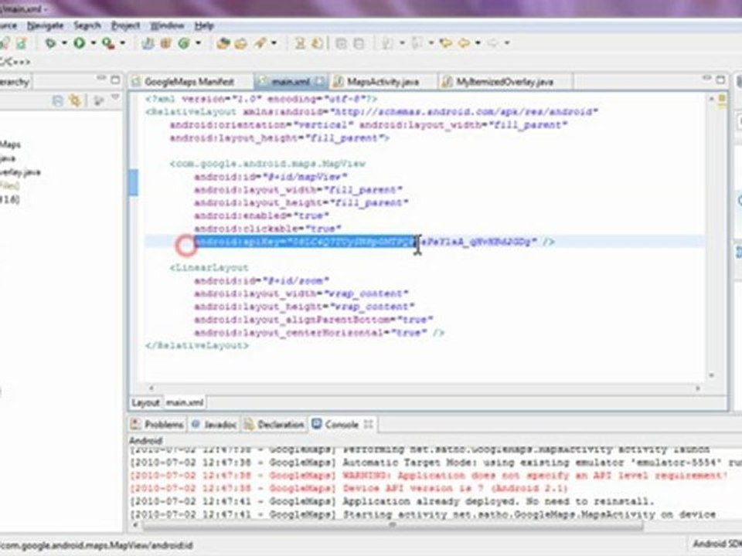Open the Run launch dropdown arrow
742x556 pixels.
pos(94,43)
